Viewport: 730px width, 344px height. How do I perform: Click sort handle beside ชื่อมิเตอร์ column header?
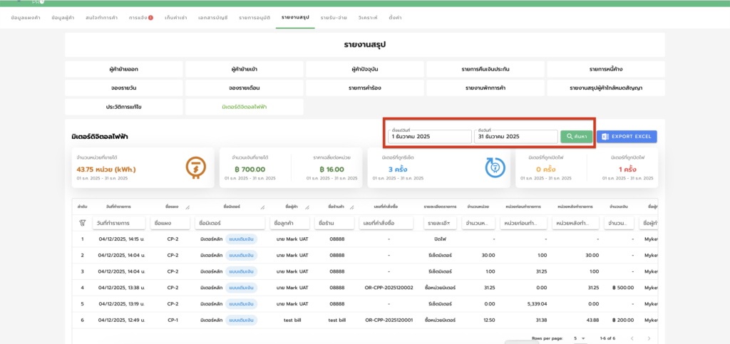(261, 207)
